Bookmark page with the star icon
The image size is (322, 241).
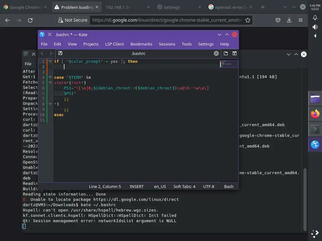[x=248, y=20]
